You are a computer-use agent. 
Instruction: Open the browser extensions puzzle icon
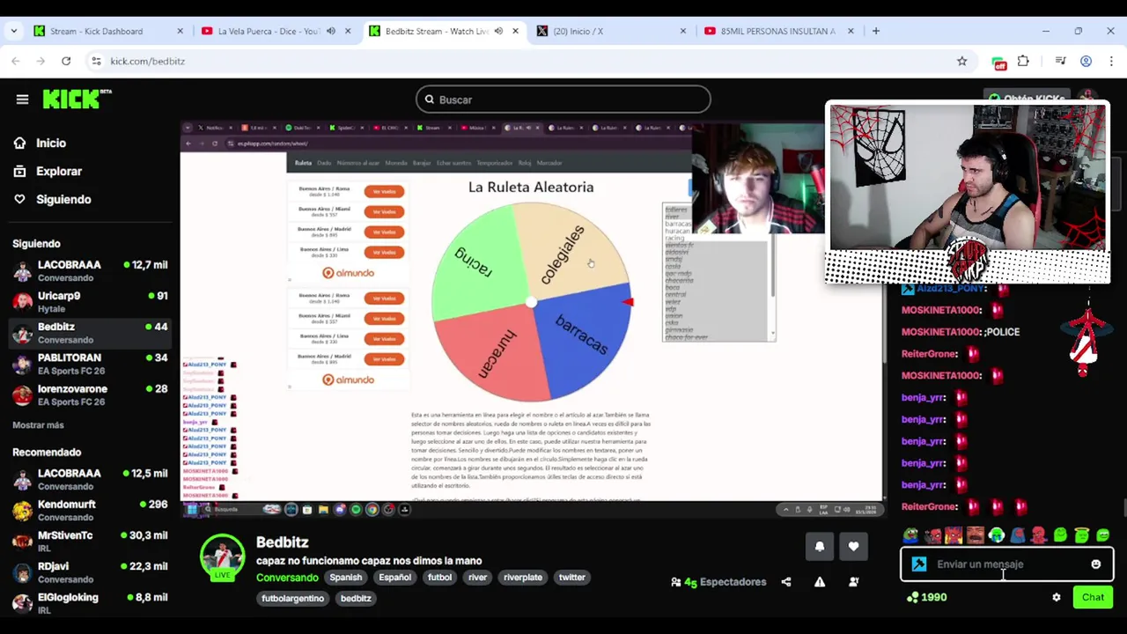tap(1023, 61)
